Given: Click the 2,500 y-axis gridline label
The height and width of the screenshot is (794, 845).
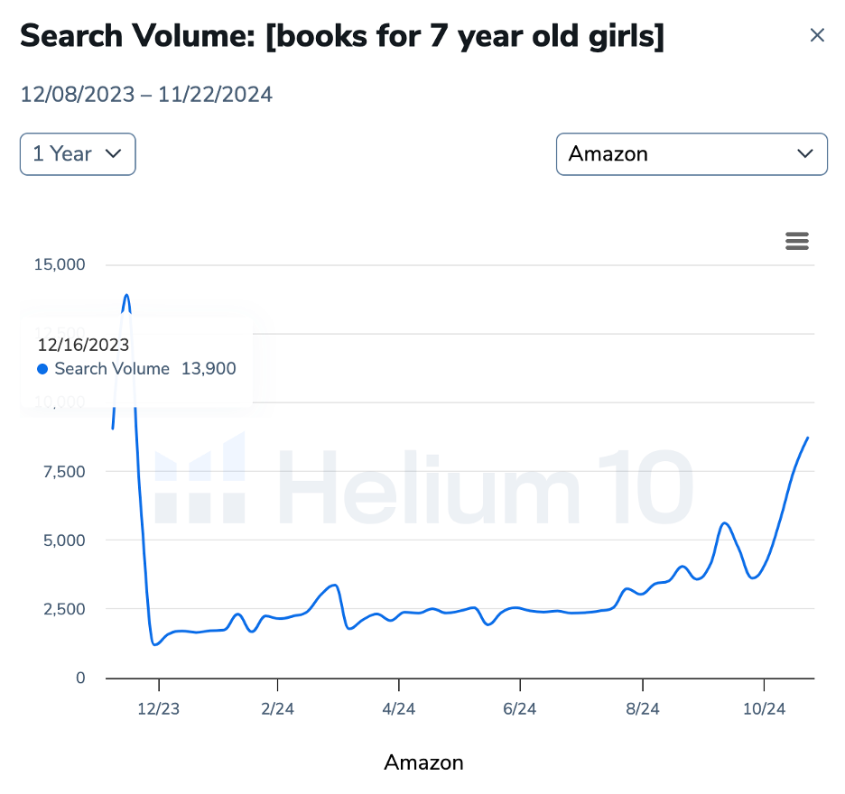Looking at the screenshot, I should [x=62, y=609].
